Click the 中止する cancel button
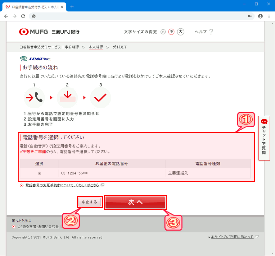The height and width of the screenshot is (256, 275). coord(89,202)
